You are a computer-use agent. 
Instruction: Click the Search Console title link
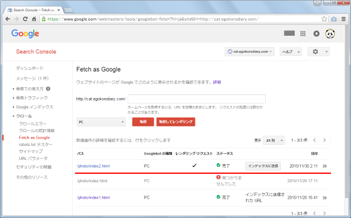36,51
